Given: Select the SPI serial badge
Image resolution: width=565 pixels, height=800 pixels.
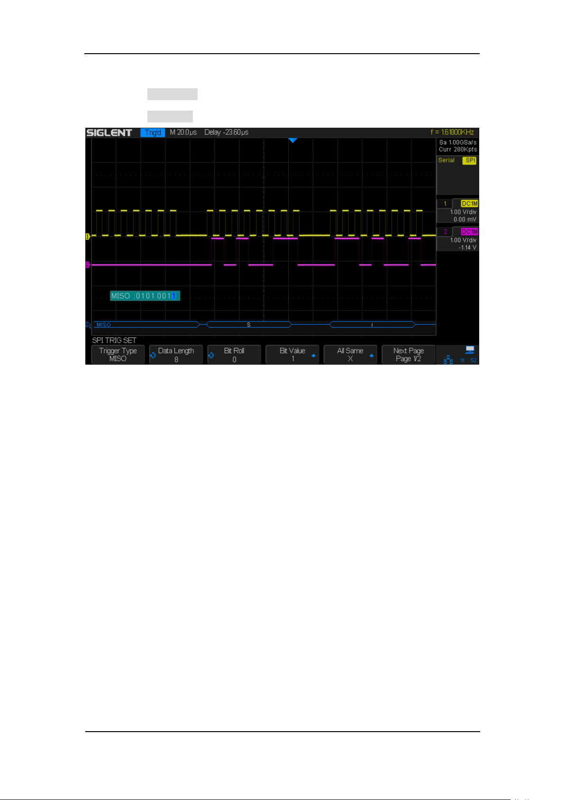Looking at the screenshot, I should (x=470, y=160).
